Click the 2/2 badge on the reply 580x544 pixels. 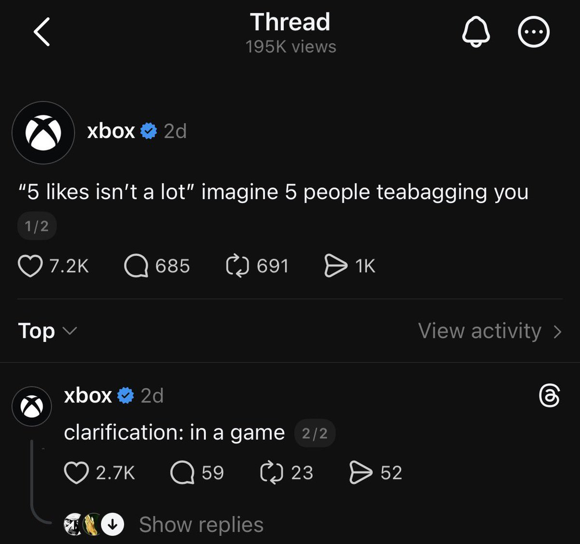click(x=314, y=433)
